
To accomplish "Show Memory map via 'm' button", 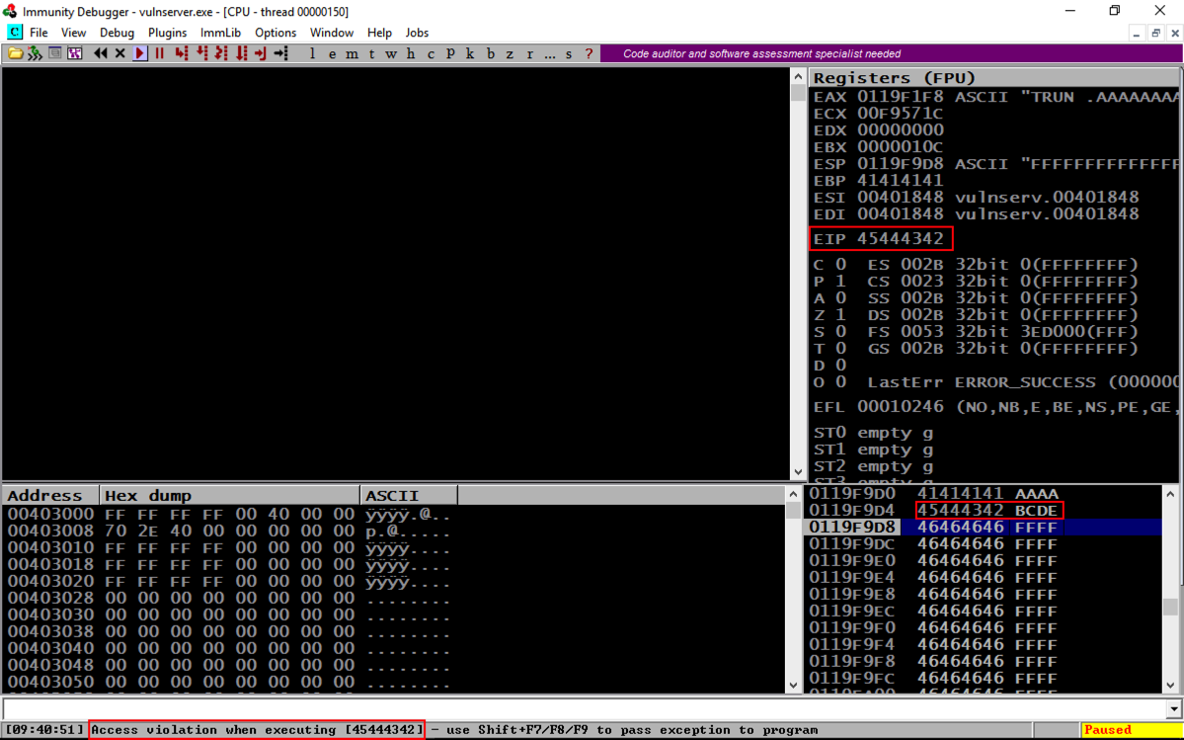I will (353, 53).
